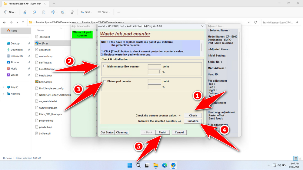303x170 pixels.
Task: Switch to large thumbnails view icon
Action: tap(300, 158)
